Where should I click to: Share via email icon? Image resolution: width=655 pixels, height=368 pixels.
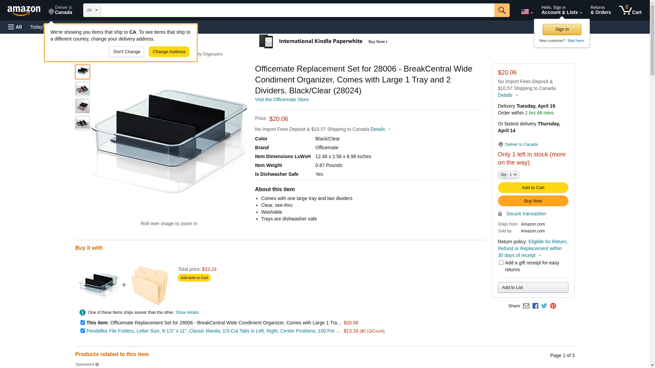(x=526, y=306)
